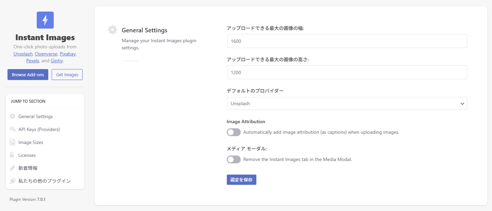
Task: Click 'Remove the Instant Images tab' description text
Action: tap(298, 159)
